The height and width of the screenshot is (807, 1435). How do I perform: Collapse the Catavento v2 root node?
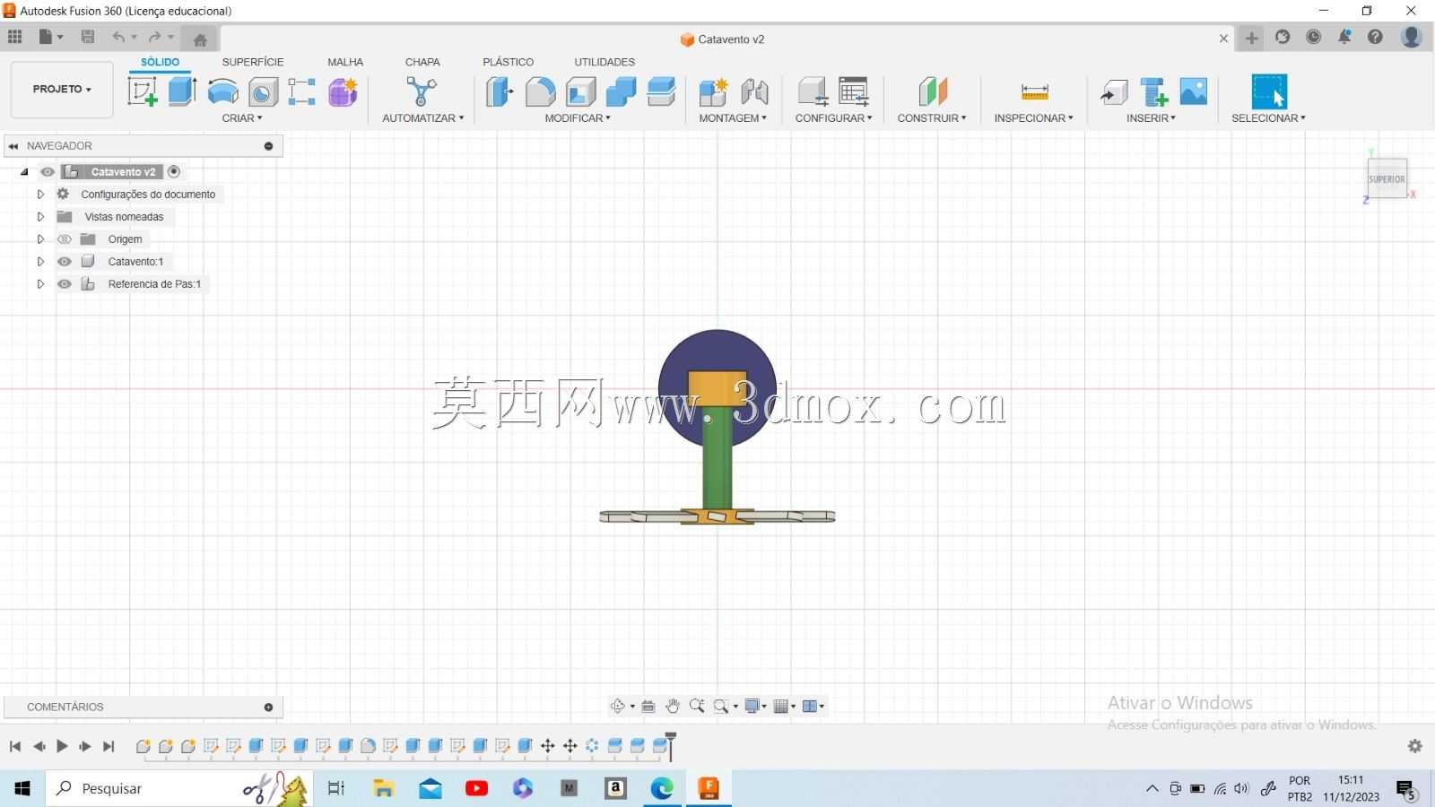[24, 172]
